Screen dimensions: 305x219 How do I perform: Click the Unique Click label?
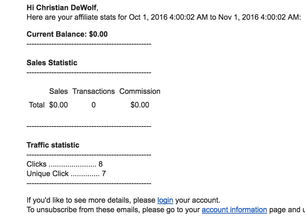click(x=48, y=174)
